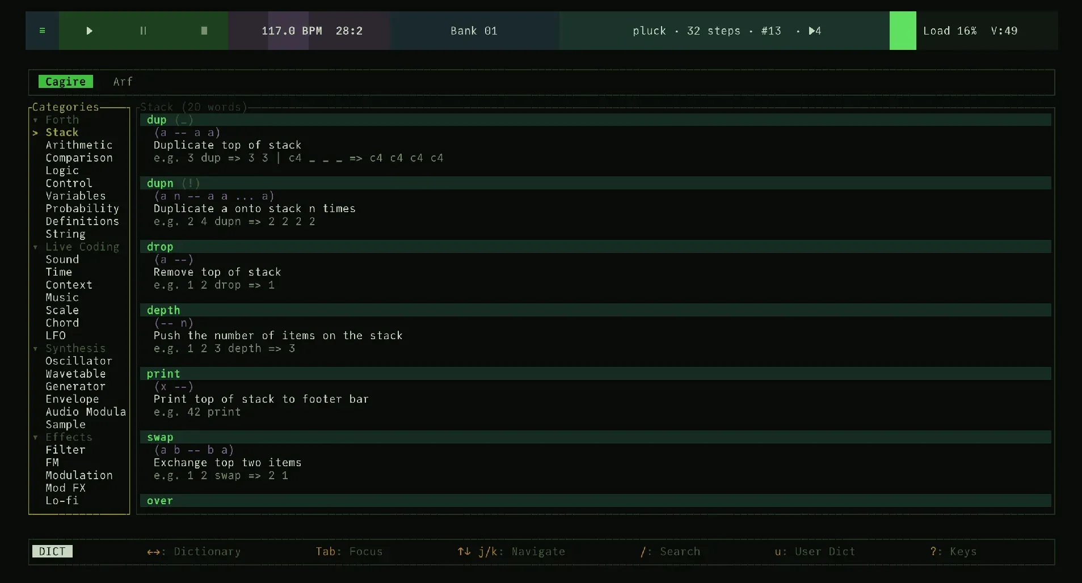
Task: Click the print word header
Action: click(596, 374)
